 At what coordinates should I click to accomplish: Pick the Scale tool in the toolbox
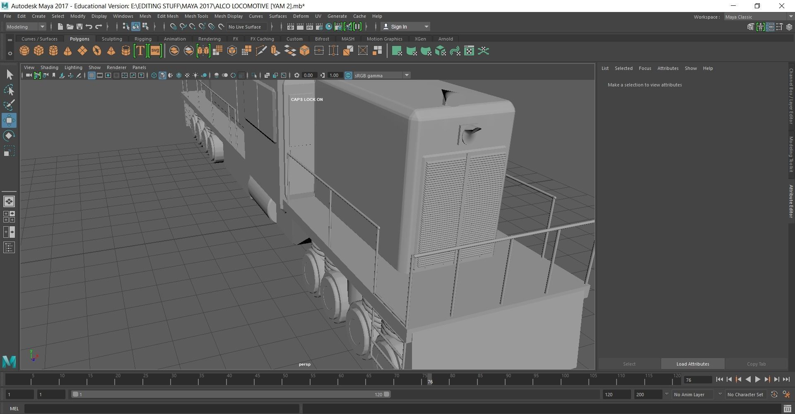coord(9,151)
